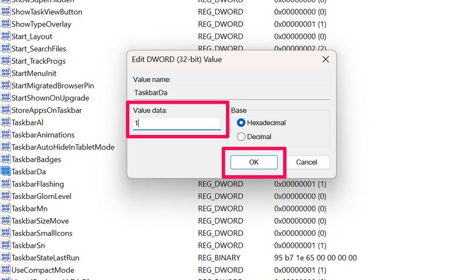Select the StartShownOnUpgrade entry name
This screenshot has width=462, height=280.
coord(50,98)
